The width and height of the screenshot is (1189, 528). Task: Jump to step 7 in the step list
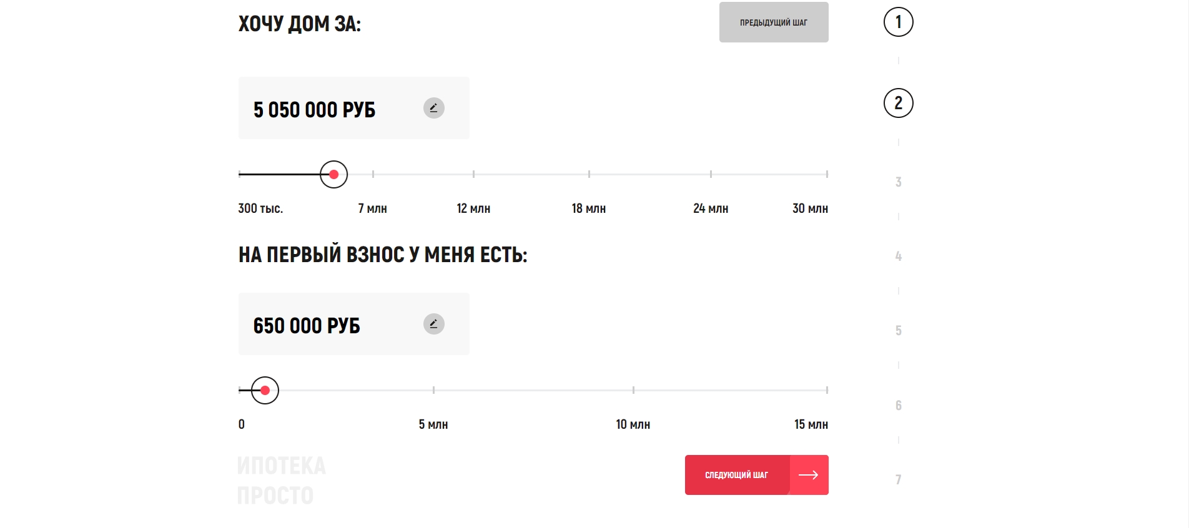899,479
